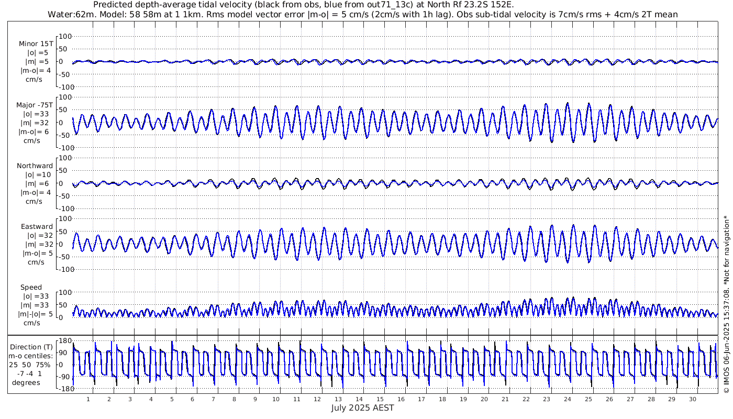The width and height of the screenshot is (733, 419).
Task: Click day '27' on the July date axis
Action: (630, 399)
